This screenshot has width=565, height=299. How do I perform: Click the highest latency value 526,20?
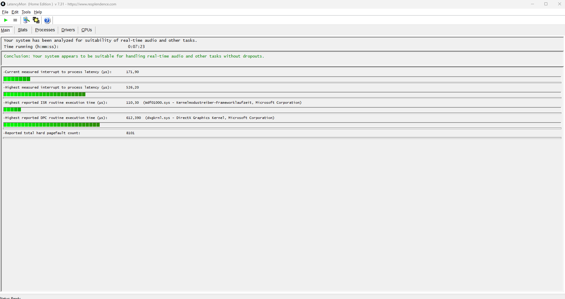click(x=133, y=88)
